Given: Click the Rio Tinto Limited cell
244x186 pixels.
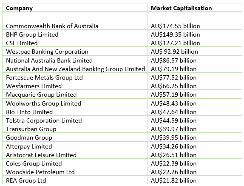Looking at the screenshot, I should coord(75,112).
